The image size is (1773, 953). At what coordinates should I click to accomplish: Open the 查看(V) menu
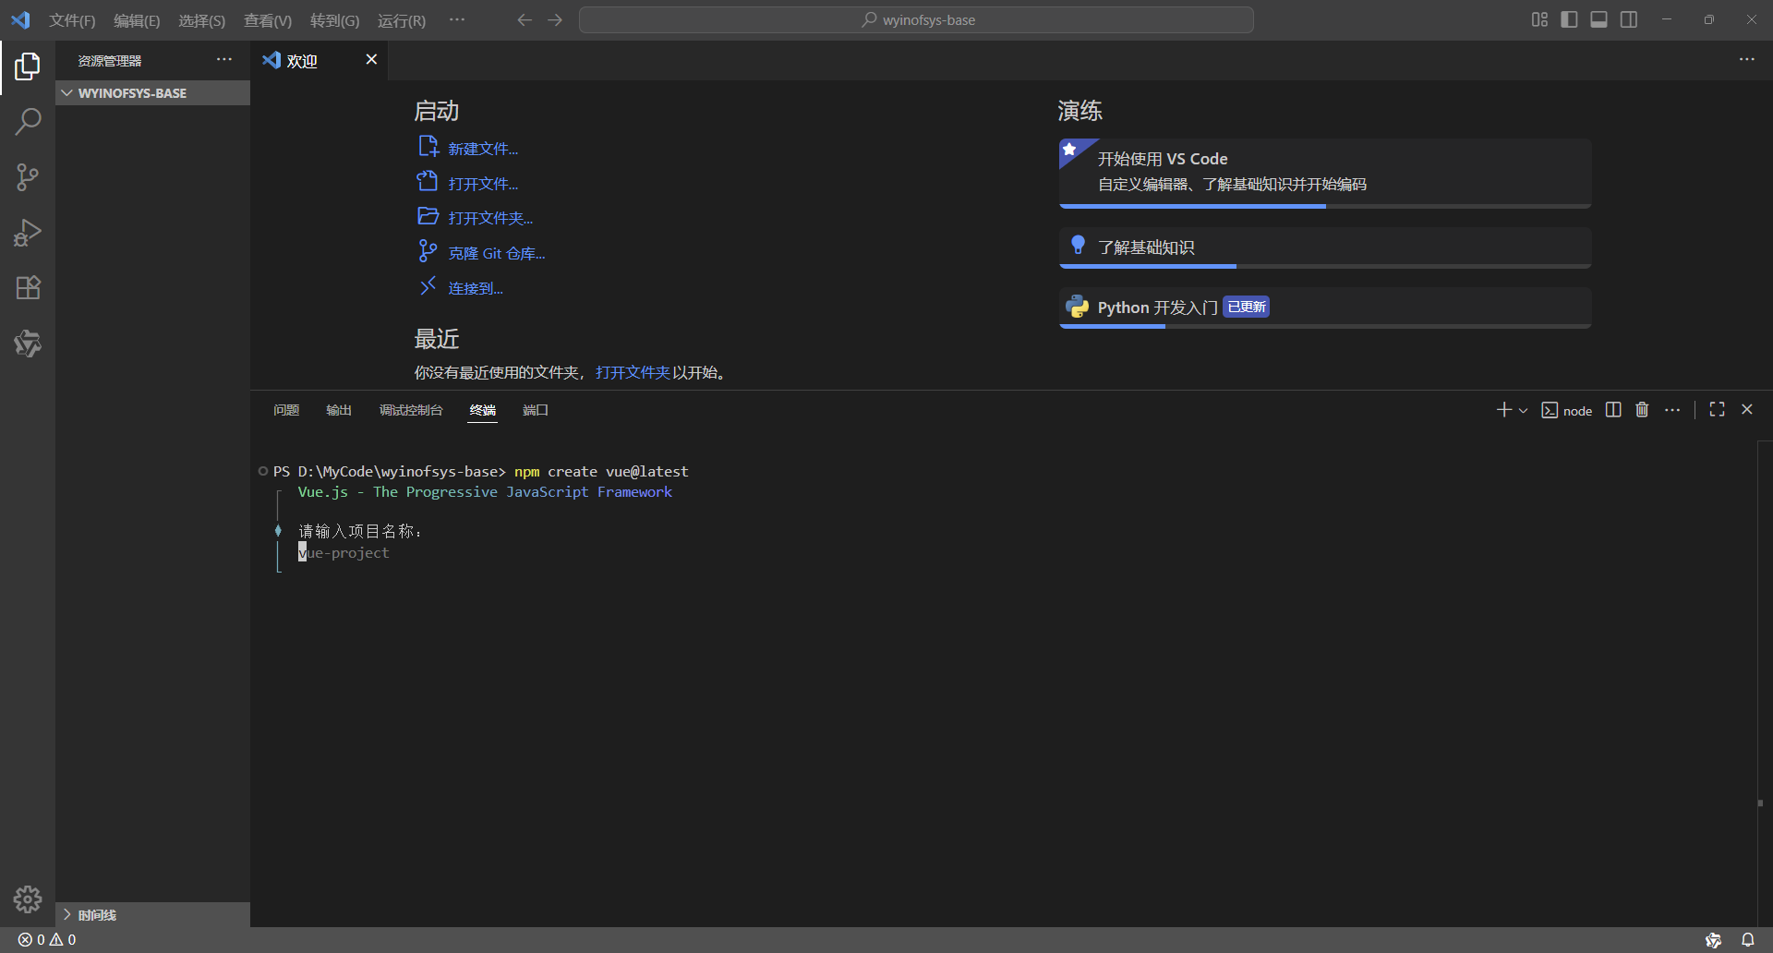coord(268,20)
